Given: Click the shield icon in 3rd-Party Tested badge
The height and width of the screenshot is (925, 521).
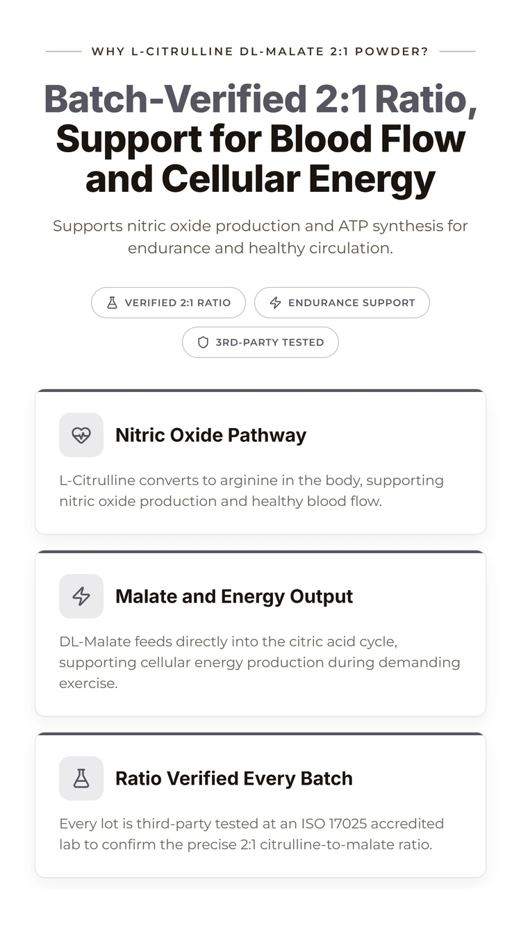Looking at the screenshot, I should click(204, 343).
